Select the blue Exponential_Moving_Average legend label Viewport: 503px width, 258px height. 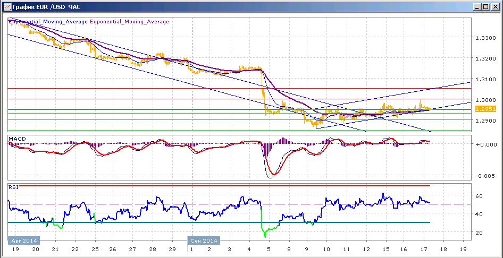coord(48,22)
